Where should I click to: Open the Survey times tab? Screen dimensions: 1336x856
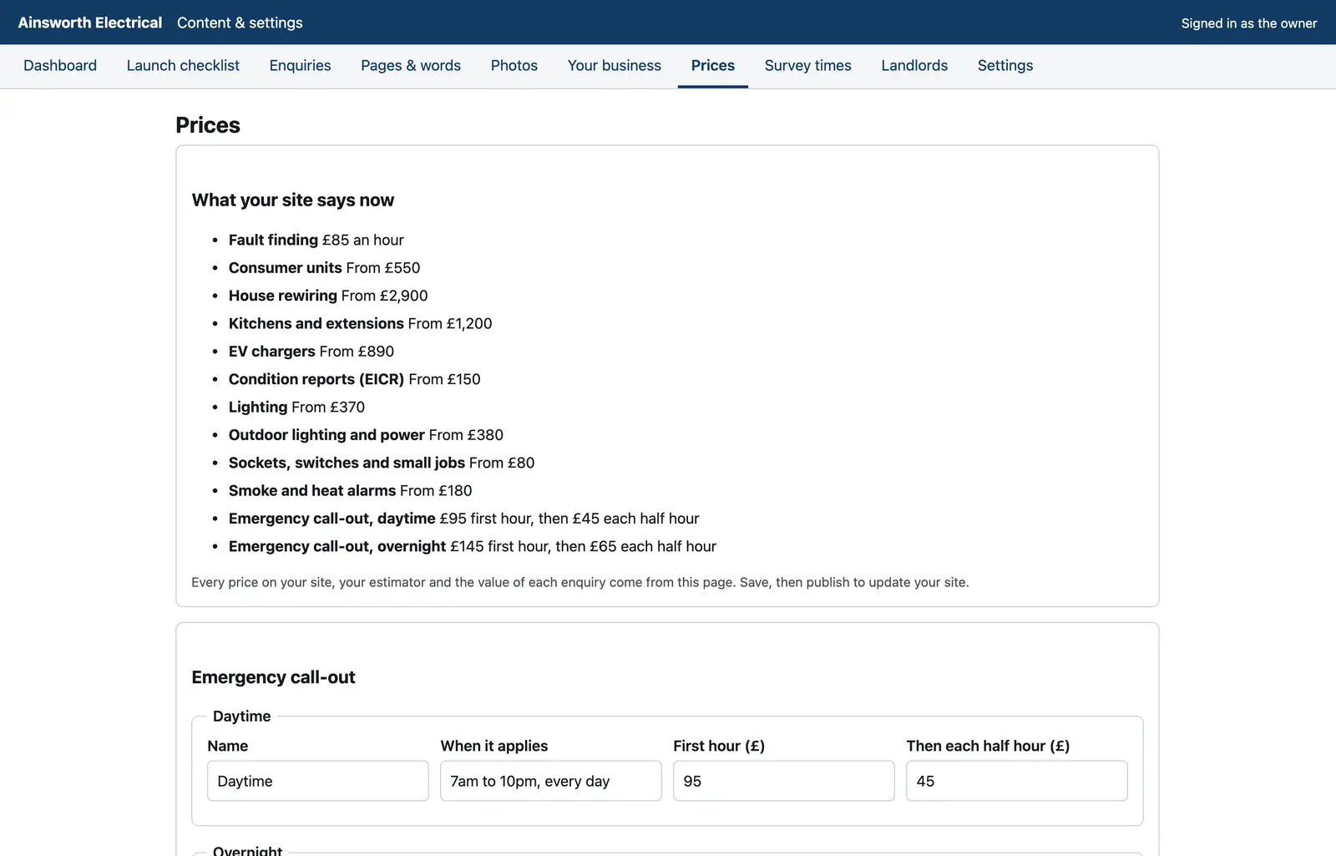[x=808, y=65]
